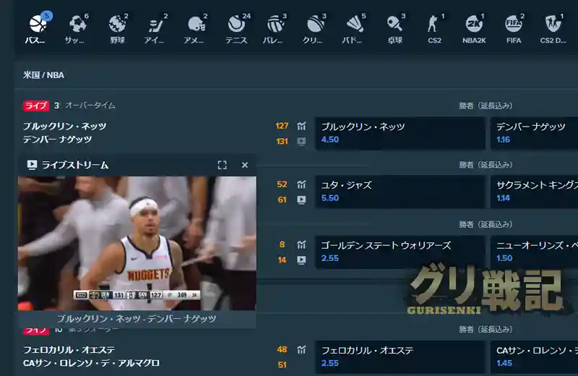Image resolution: width=578 pixels, height=376 pixels.
Task: Bet on Denver Nuggets at 1.16
Action: (535, 133)
